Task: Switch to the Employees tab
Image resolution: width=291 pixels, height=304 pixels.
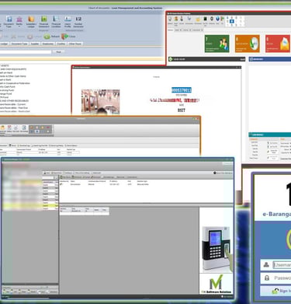Action: pos(48,44)
